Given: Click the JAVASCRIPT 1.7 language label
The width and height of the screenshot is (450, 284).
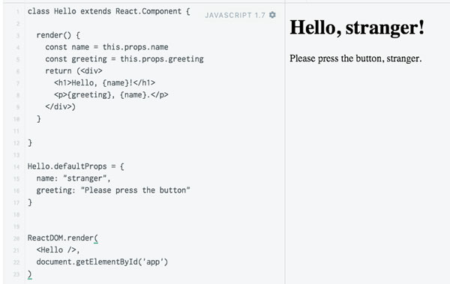Looking at the screenshot, I should coord(235,15).
